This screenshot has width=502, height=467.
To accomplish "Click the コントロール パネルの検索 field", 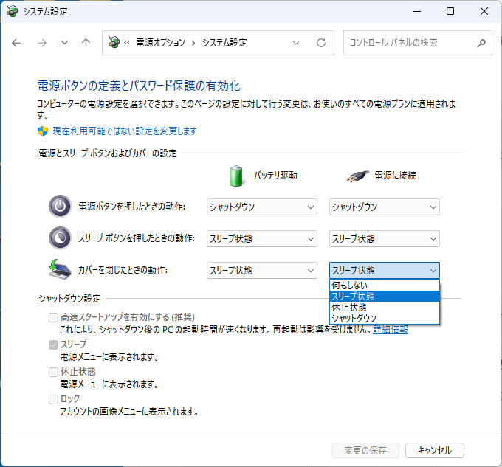I will point(418,43).
